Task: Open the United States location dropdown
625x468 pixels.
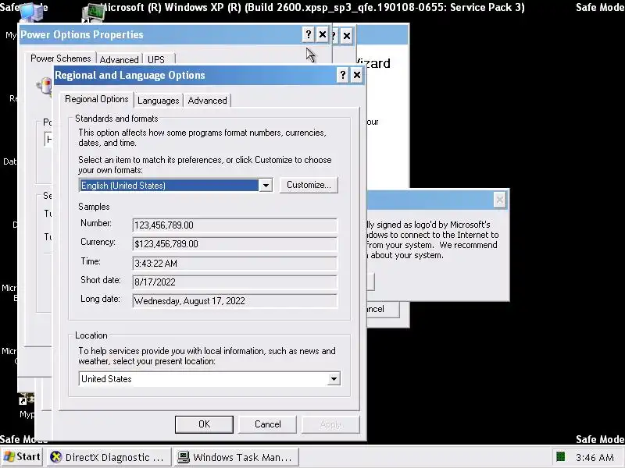Action: pos(334,379)
